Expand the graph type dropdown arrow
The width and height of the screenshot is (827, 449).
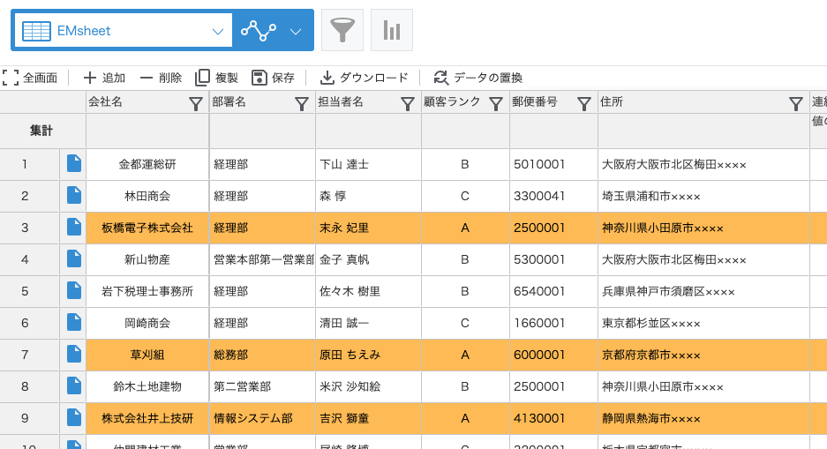click(296, 31)
